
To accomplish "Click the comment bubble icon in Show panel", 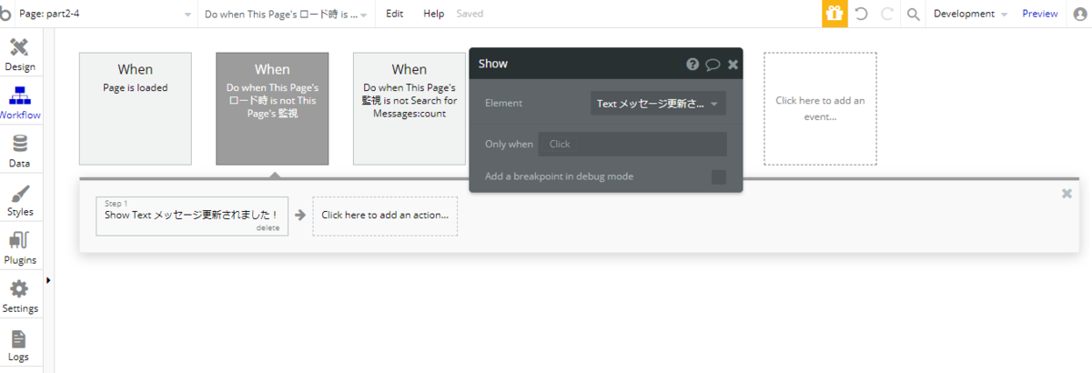I will 713,64.
